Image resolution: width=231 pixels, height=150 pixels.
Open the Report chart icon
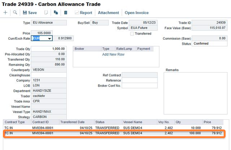click(83, 13)
